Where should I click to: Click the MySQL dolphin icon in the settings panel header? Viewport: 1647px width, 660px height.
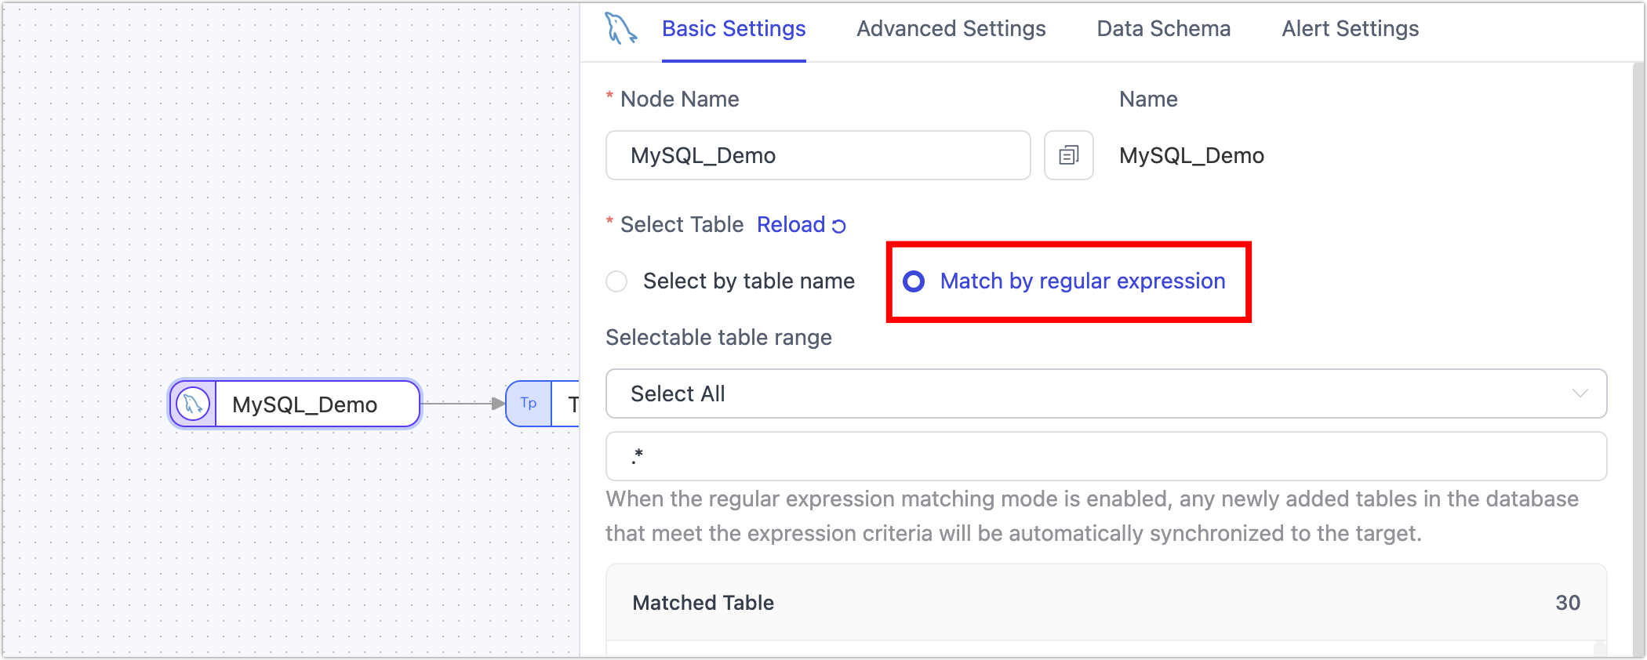620,28
